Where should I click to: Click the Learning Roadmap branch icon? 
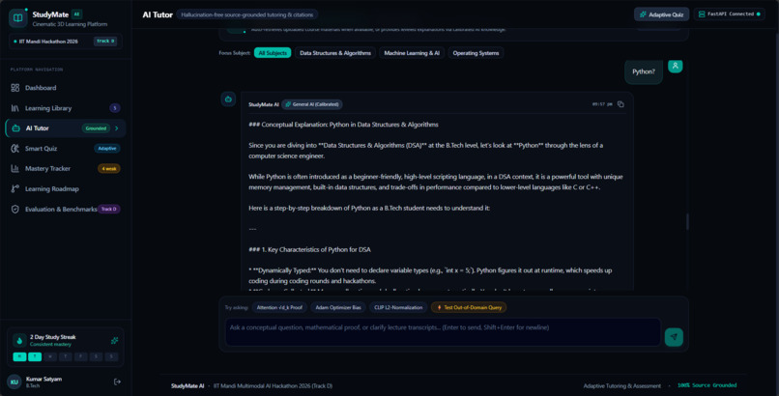[14, 189]
